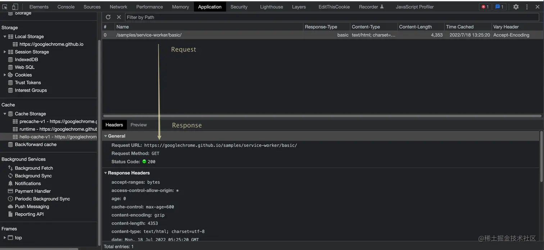
Task: Sort by Vary Header column
Action: click(x=517, y=27)
